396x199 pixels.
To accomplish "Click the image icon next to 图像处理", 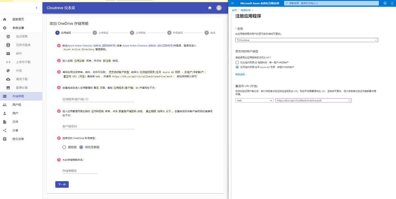I will click(9, 88).
